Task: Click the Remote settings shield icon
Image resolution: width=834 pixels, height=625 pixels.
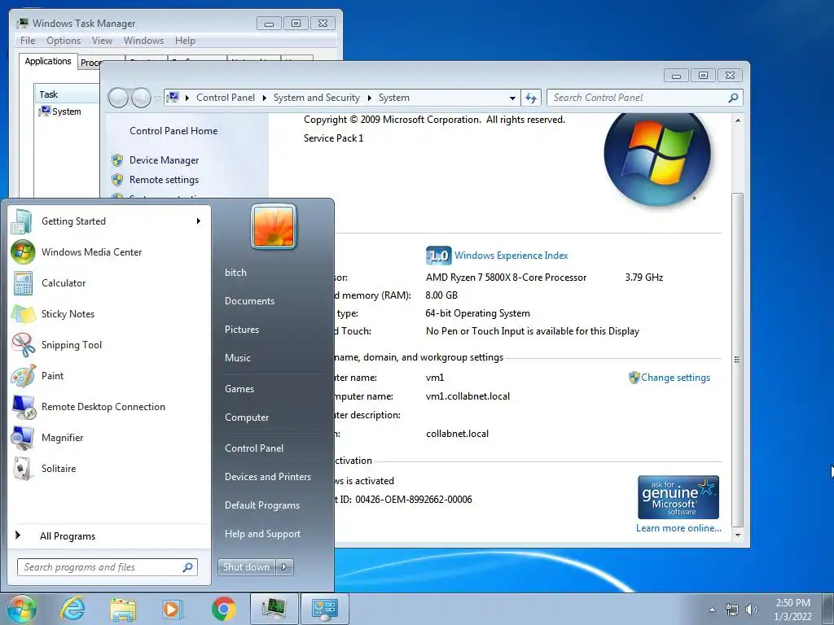Action: point(117,180)
